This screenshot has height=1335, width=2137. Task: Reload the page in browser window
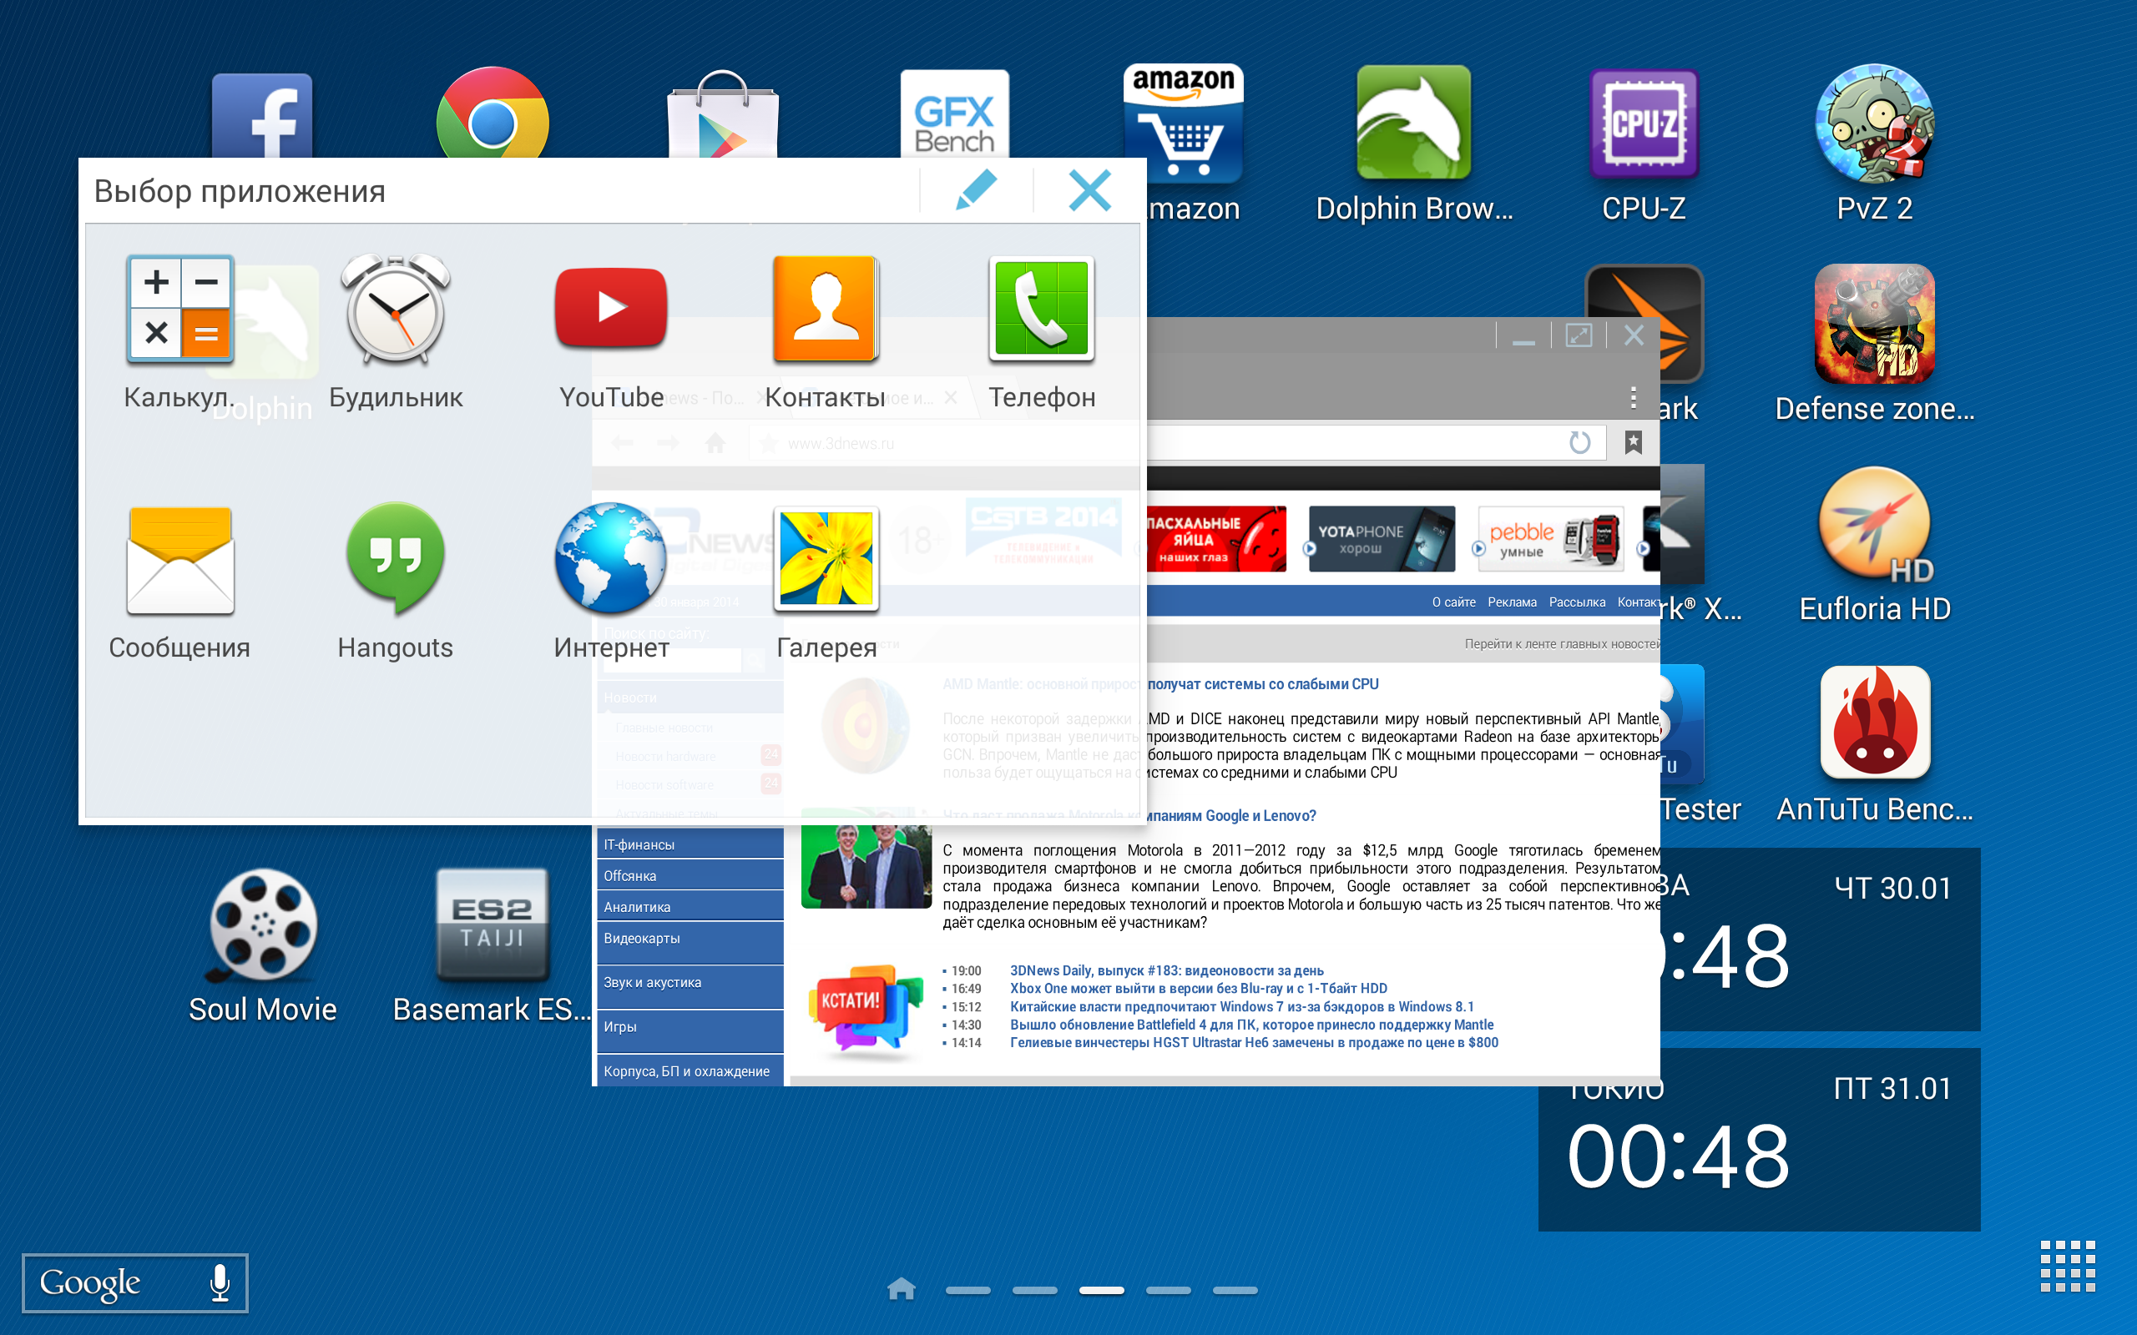pyautogui.click(x=1579, y=441)
